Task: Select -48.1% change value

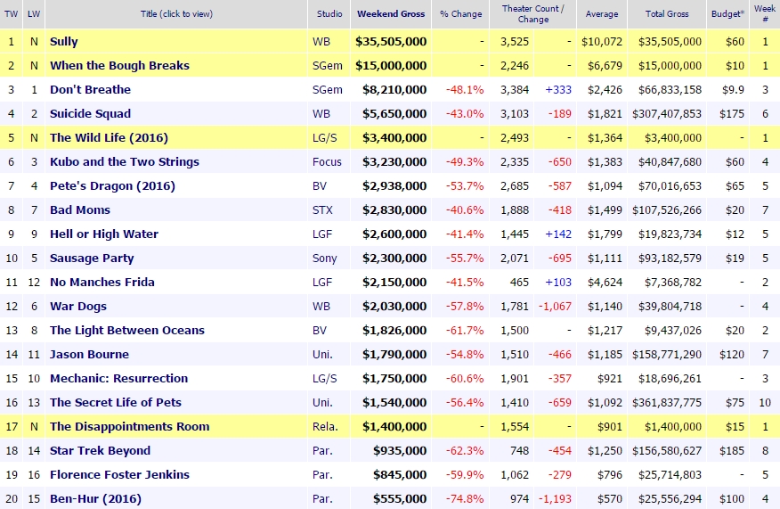Action: 465,90
